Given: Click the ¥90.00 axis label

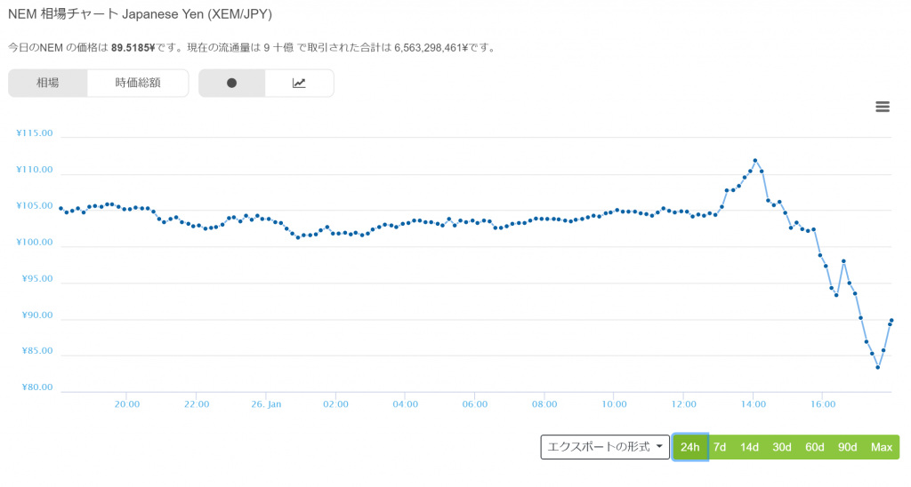Looking at the screenshot, I should [x=36, y=315].
